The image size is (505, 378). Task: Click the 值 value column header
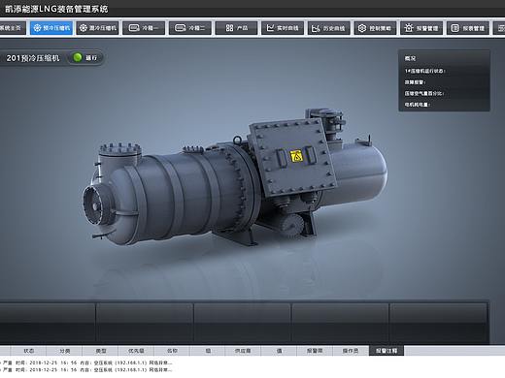click(x=279, y=351)
